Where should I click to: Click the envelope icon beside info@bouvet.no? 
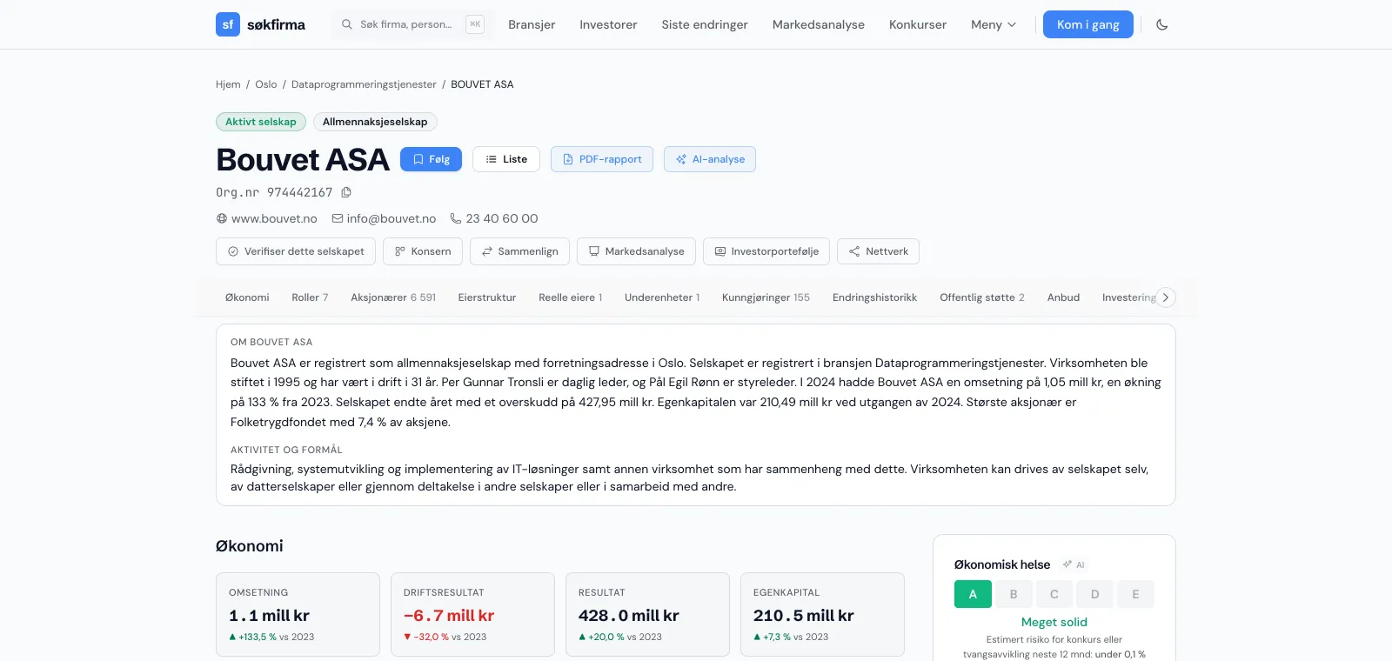coord(338,218)
